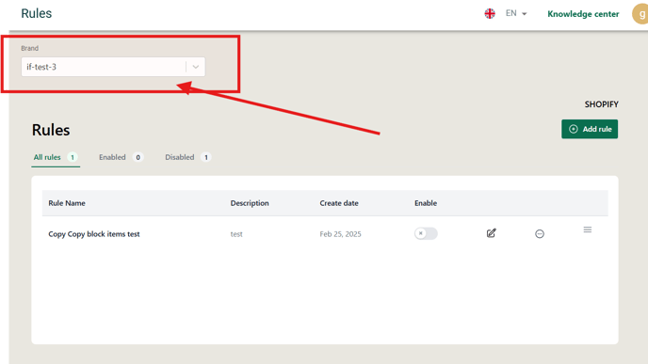Sort by Rule Name column header
648x364 pixels.
click(x=67, y=203)
